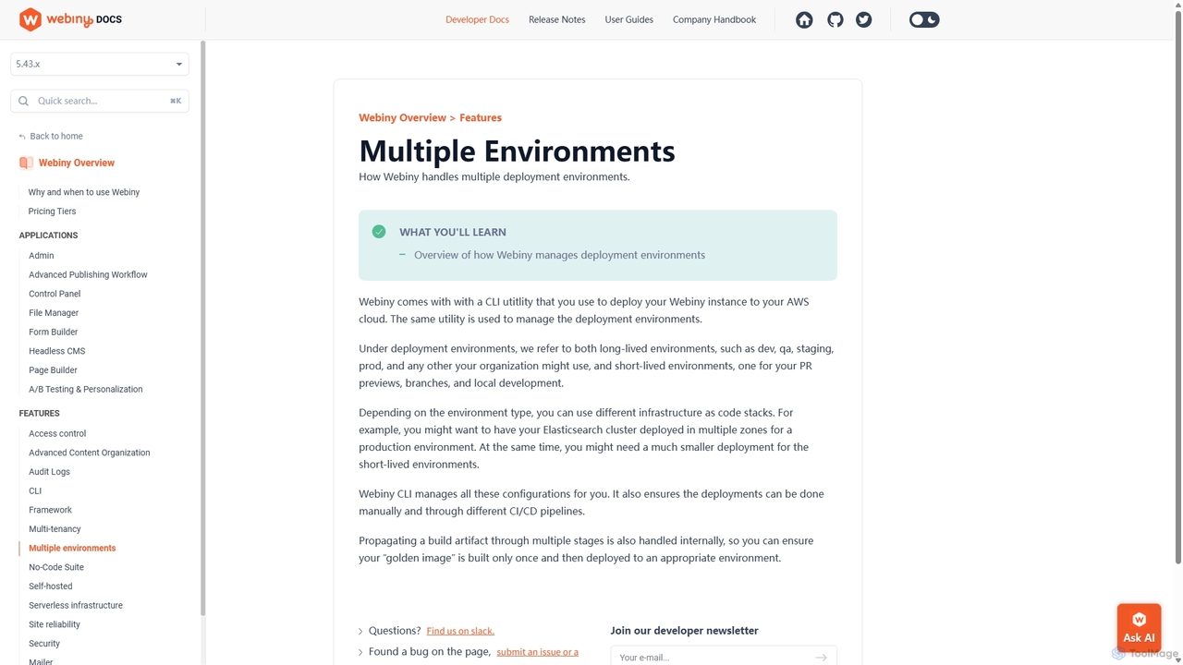
Task: Open Advanced Publishing Workflow page
Action: tap(88, 274)
